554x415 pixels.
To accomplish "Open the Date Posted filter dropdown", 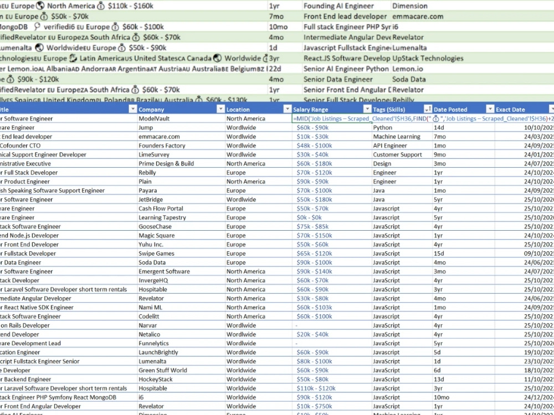I will point(490,109).
